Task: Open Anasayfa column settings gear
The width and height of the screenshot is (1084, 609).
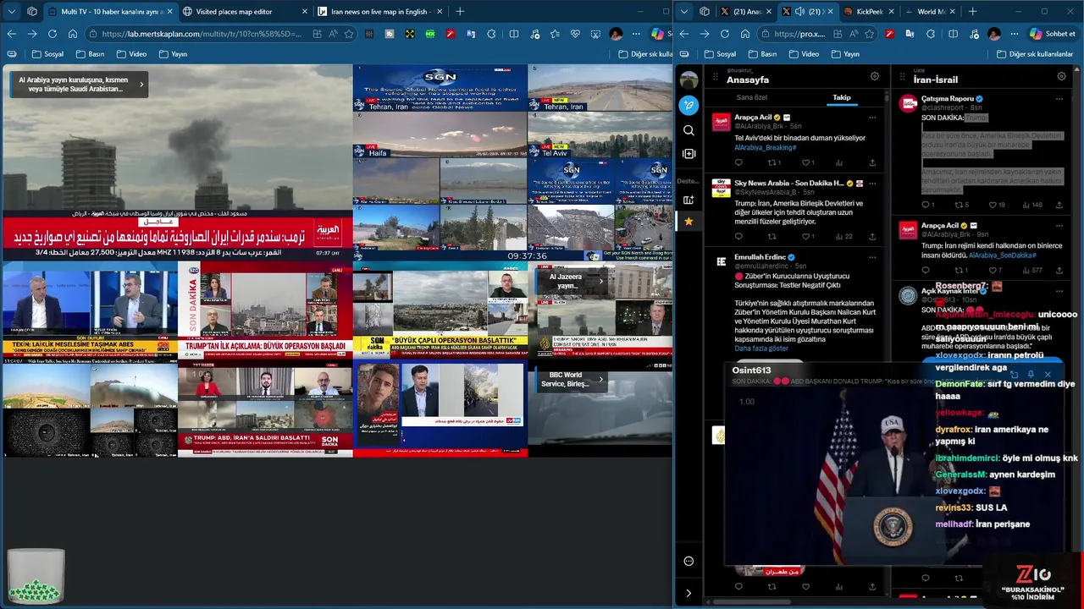Action: coord(875,76)
